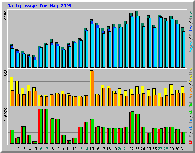Click the tallest yellow Visits bar on day 15
195x153 pixels.
[90, 88]
